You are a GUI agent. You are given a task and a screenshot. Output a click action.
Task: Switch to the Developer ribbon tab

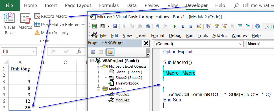[197, 6]
